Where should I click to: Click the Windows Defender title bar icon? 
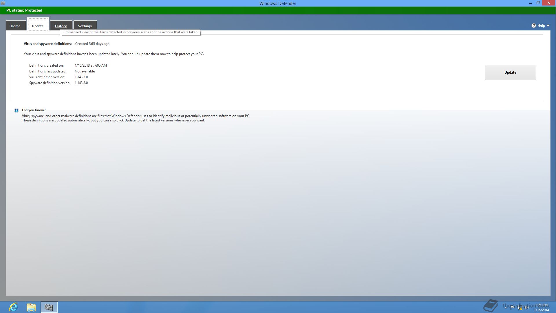tap(3, 3)
